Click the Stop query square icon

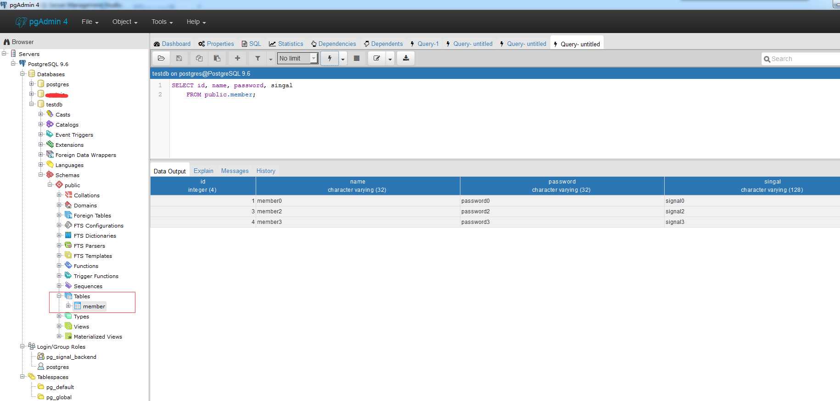click(357, 58)
